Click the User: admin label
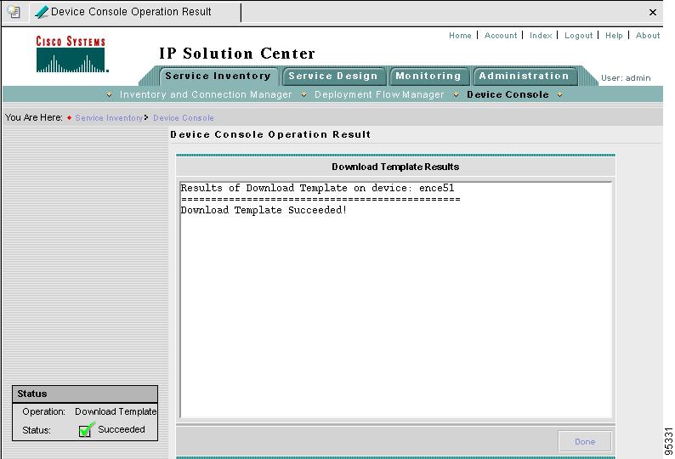Screen dimensions: 675x459 (x=626, y=78)
